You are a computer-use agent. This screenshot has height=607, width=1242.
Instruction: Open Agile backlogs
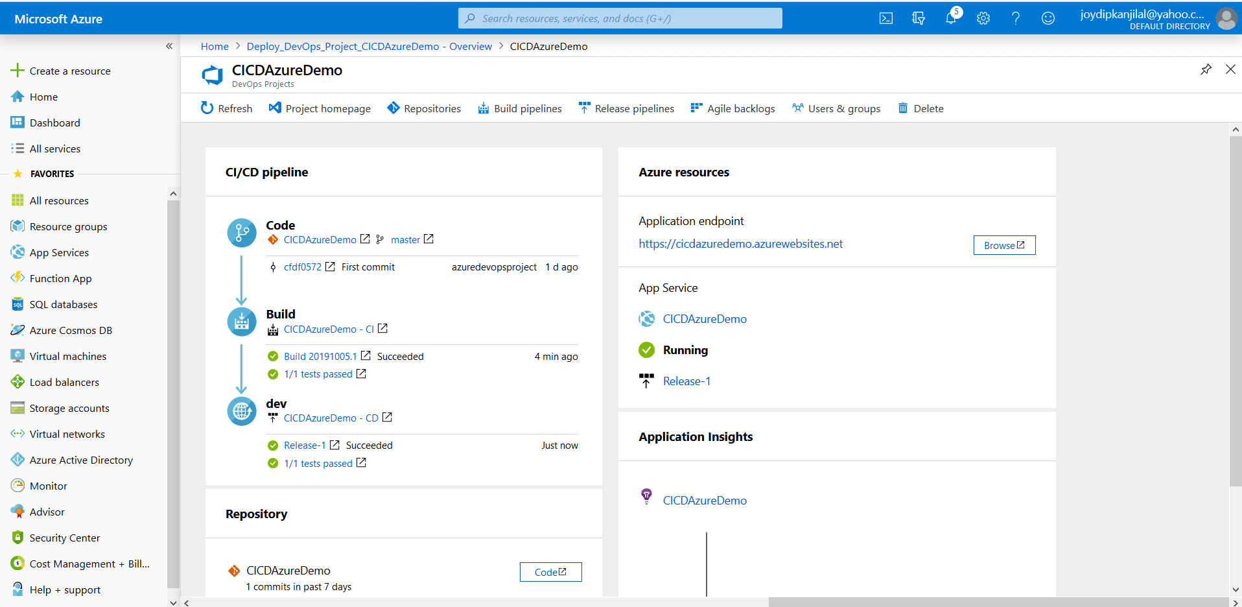point(732,108)
